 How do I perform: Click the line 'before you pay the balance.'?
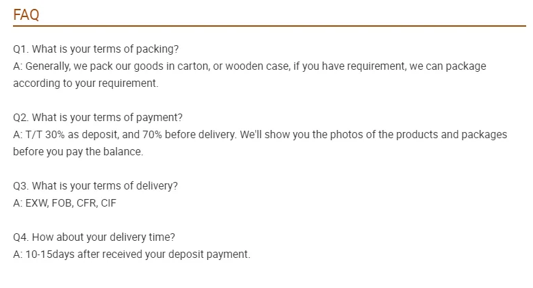pyautogui.click(x=78, y=151)
